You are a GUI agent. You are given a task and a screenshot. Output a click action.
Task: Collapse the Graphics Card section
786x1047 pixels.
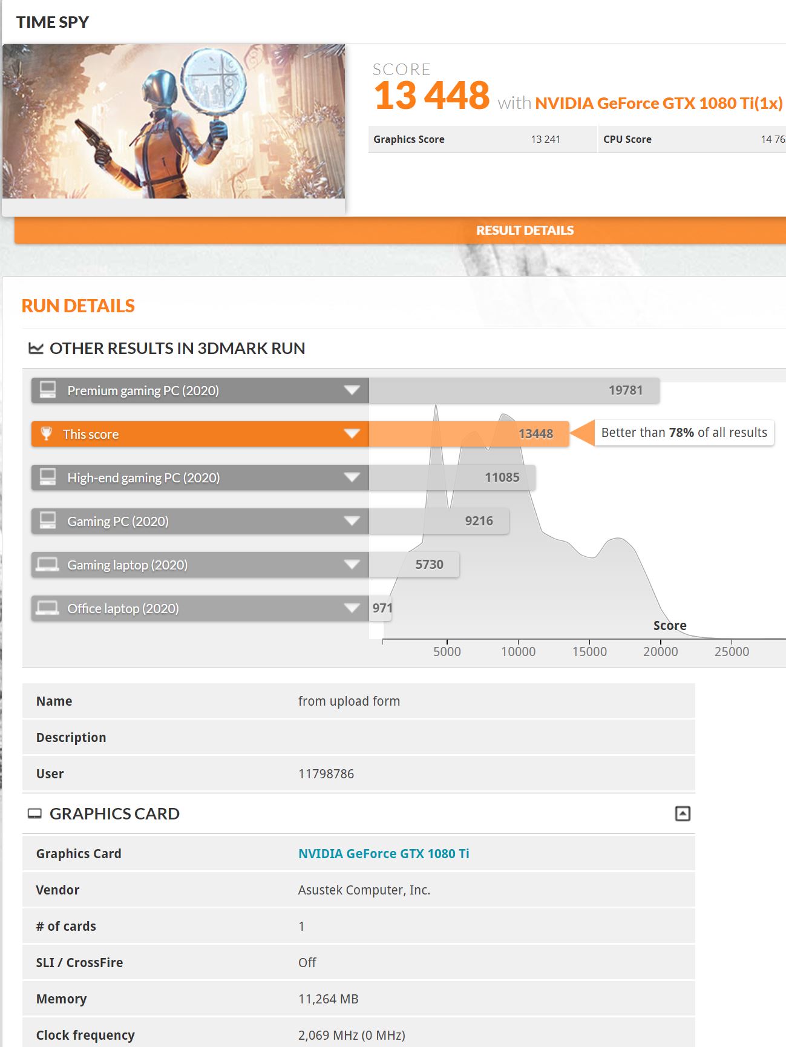[682, 814]
